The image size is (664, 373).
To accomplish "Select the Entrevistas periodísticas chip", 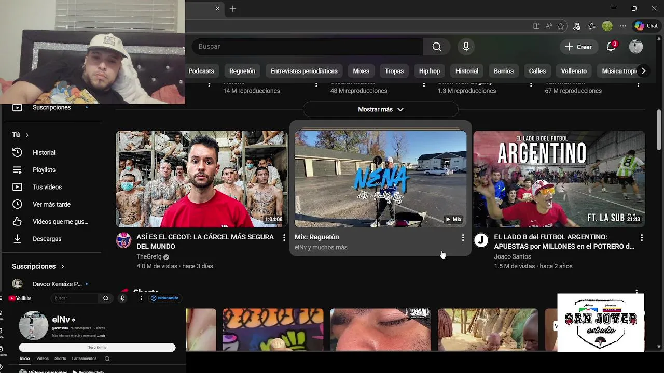I will coord(304,71).
